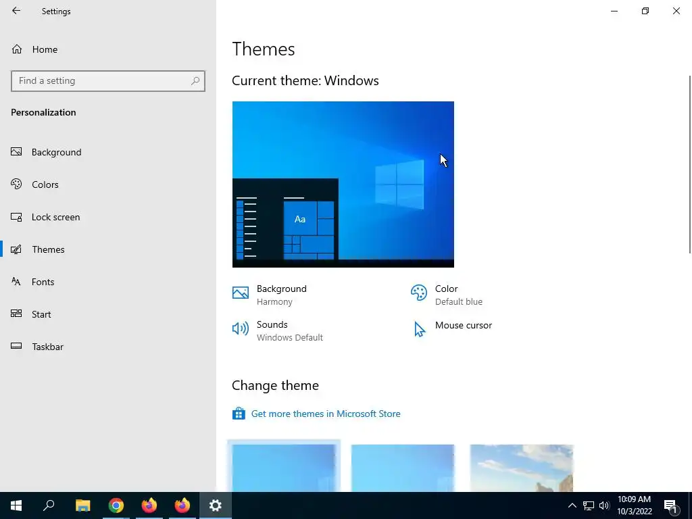Select the second light blue theme thumbnail
Image resolution: width=692 pixels, height=519 pixels.
coord(403,468)
